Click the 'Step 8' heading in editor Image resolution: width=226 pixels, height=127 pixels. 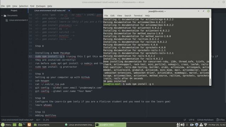point(39,46)
